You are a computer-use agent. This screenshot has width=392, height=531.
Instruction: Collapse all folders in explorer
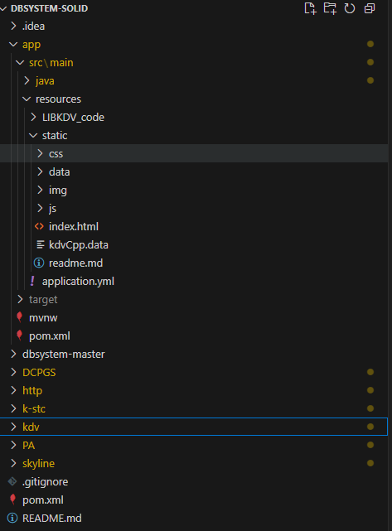point(370,8)
